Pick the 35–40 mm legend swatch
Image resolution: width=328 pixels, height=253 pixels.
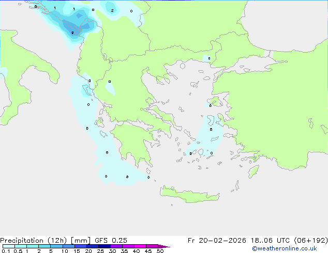128,246
